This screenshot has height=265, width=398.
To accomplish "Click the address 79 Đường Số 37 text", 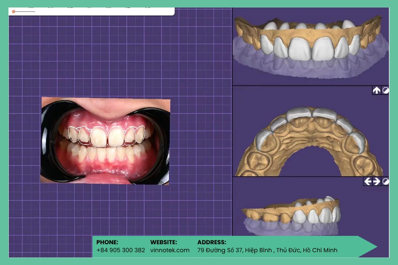I will pos(267,250).
